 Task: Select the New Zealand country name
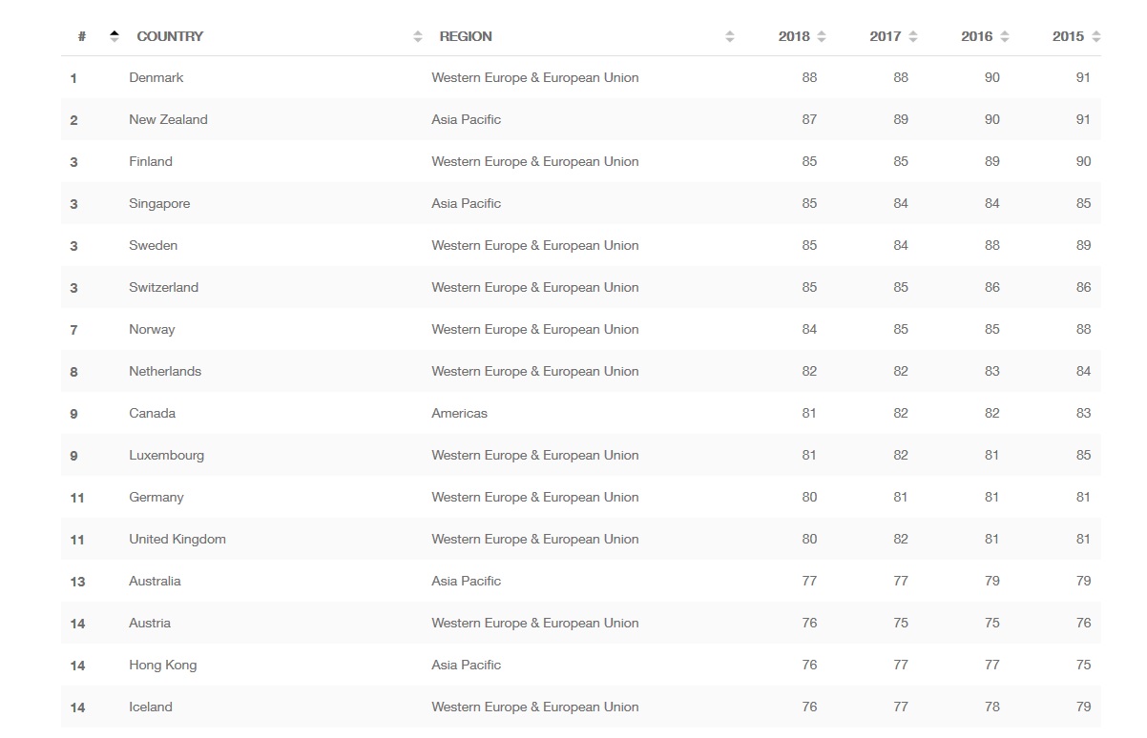168,119
